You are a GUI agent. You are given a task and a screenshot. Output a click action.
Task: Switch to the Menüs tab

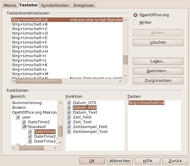[10, 5]
